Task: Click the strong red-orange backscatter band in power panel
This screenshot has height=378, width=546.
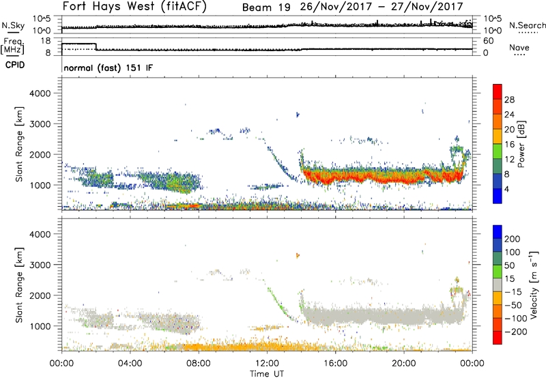Action: 383,176
